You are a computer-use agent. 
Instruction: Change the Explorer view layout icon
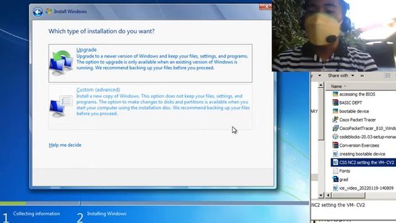pyautogui.click(x=388, y=76)
